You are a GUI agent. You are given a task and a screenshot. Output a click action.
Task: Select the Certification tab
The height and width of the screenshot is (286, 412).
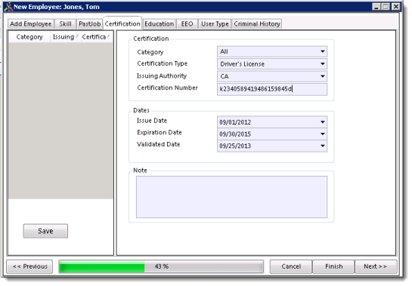pyautogui.click(x=122, y=23)
